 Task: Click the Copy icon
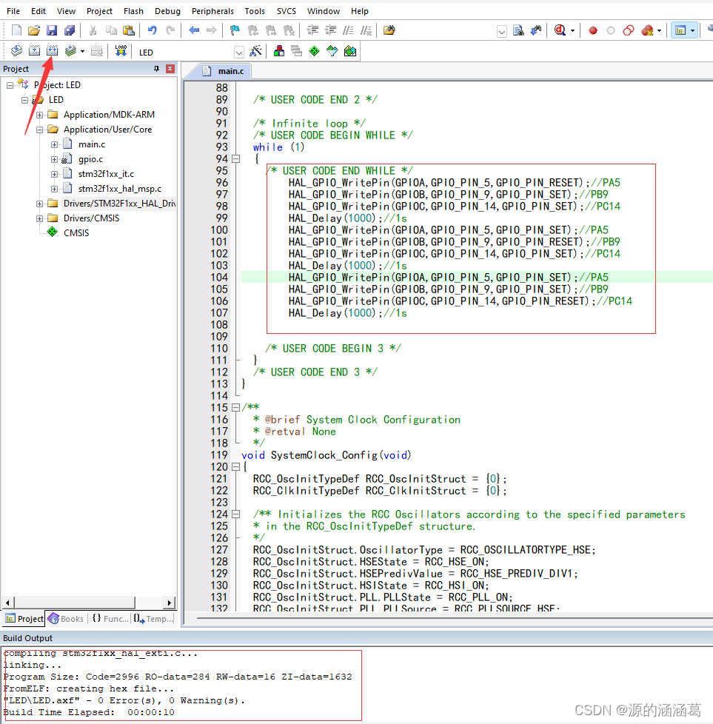(111, 30)
